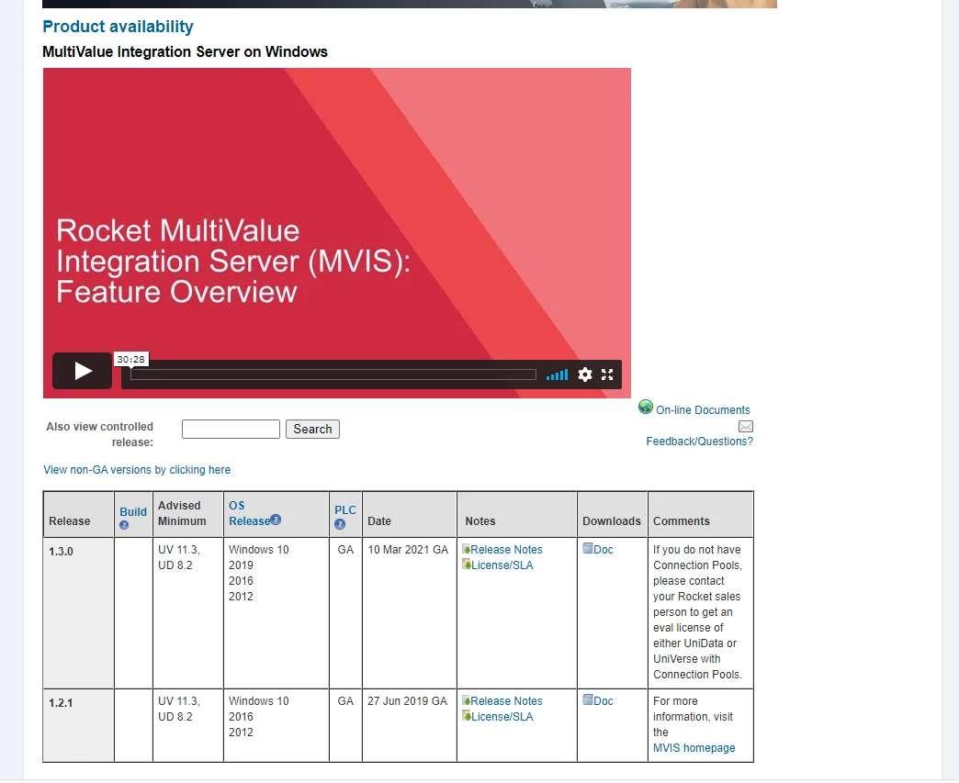Viewport: 959px width, 783px height.
Task: Click the 1.2.1 License/SLA document icon
Action: click(466, 716)
